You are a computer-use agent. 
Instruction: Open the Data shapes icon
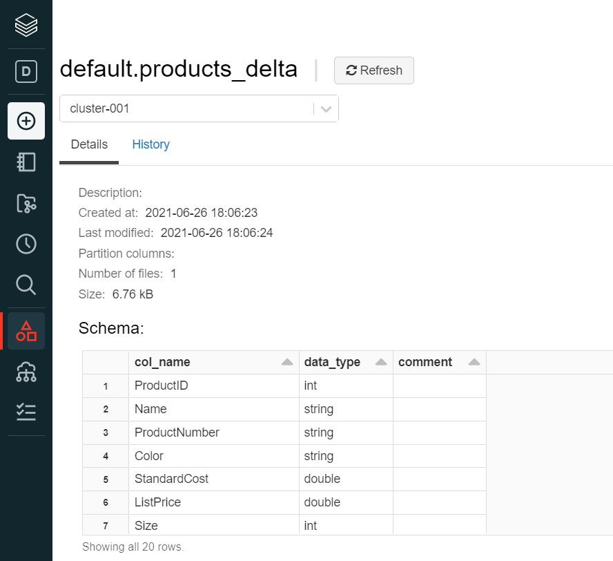pyautogui.click(x=26, y=330)
